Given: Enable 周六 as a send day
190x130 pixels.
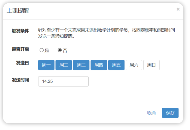Looking at the screenshot, I should pyautogui.click(x=134, y=65).
